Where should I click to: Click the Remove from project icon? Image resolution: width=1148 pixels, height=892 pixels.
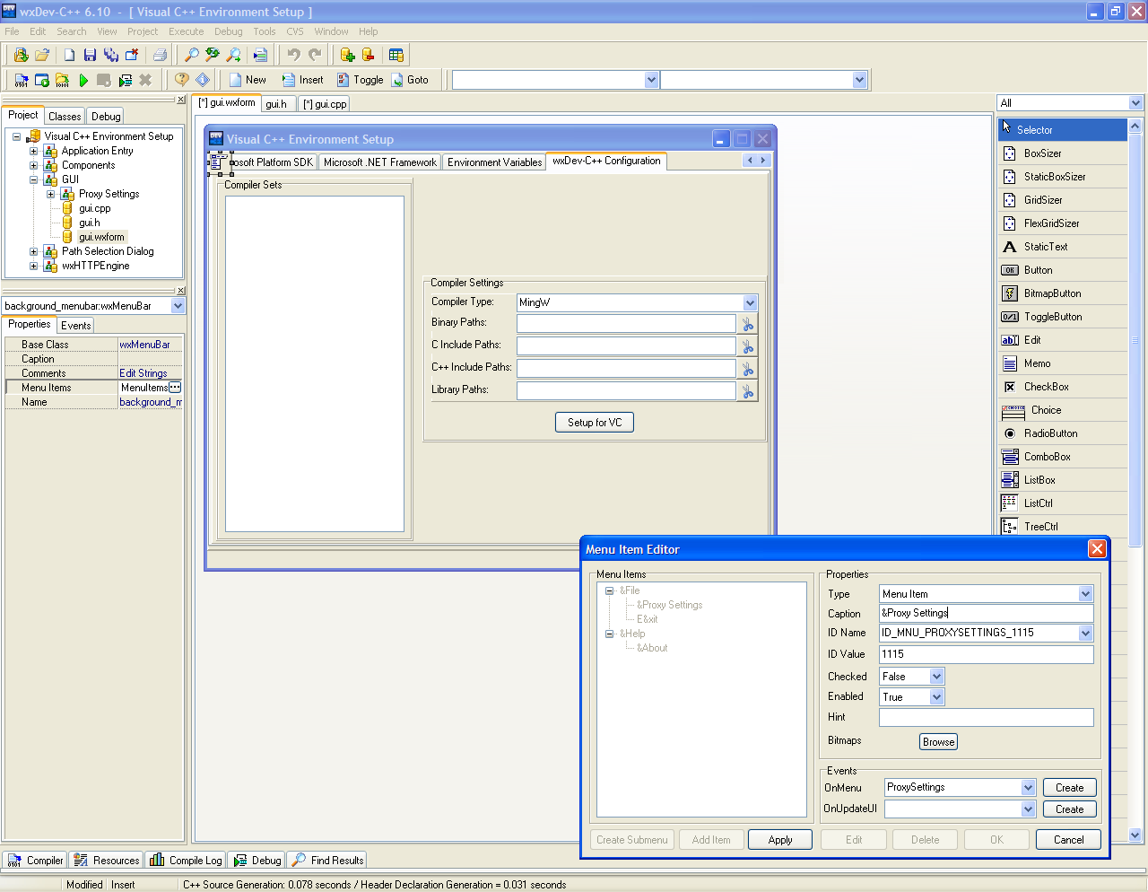(x=368, y=55)
